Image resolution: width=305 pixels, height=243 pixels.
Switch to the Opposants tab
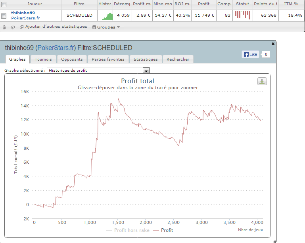coord(72,59)
